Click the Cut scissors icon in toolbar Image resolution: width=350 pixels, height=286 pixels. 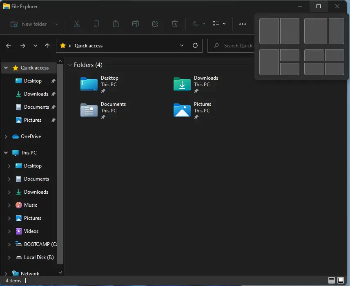click(76, 24)
